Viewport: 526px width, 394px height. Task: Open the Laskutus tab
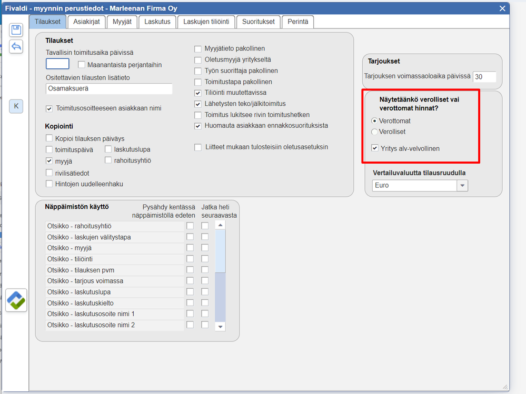click(157, 22)
